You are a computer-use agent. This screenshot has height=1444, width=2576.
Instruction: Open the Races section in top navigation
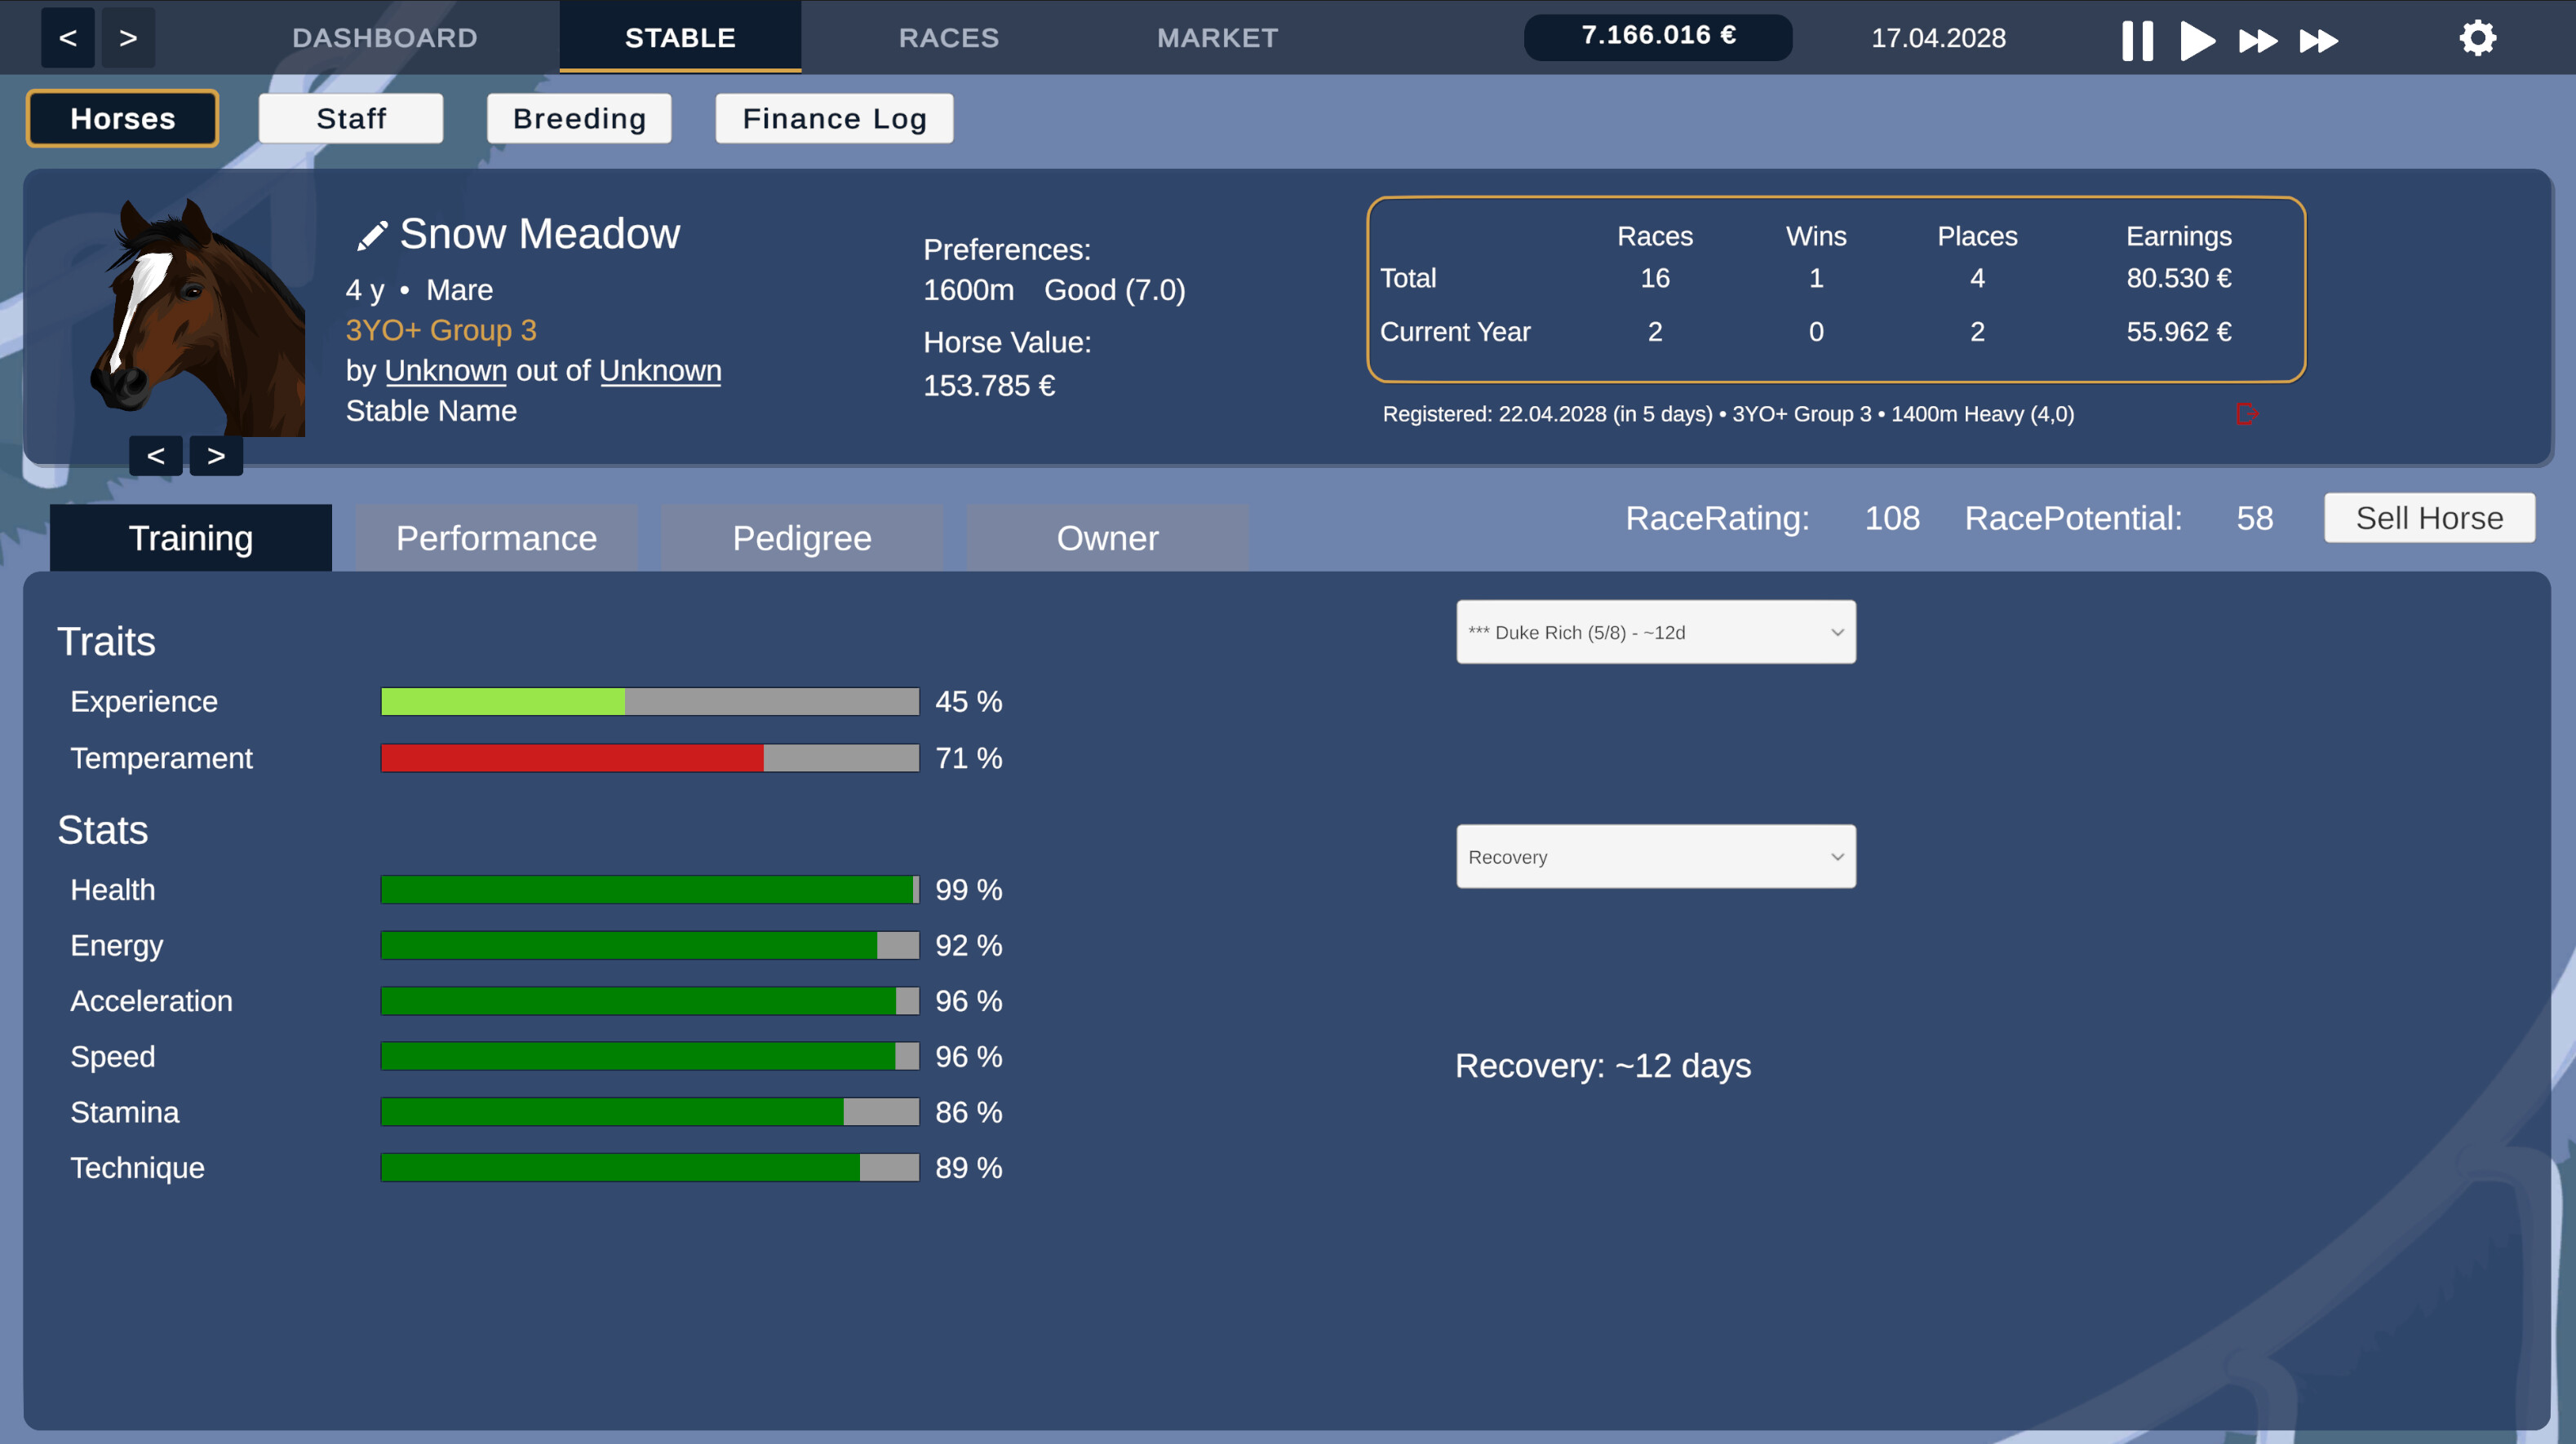(948, 38)
